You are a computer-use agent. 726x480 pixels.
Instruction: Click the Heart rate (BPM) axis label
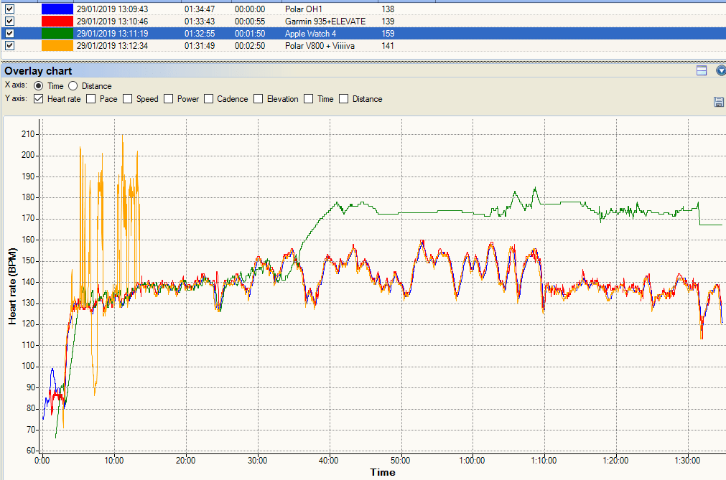pyautogui.click(x=12, y=286)
